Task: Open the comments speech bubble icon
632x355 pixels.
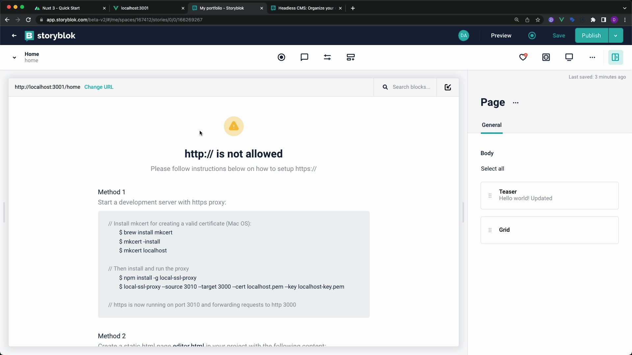Action: click(304, 57)
